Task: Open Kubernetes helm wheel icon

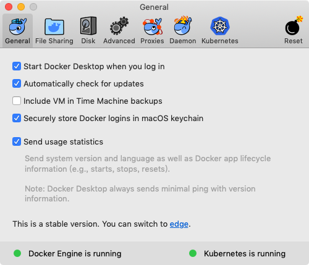Action: tap(220, 26)
